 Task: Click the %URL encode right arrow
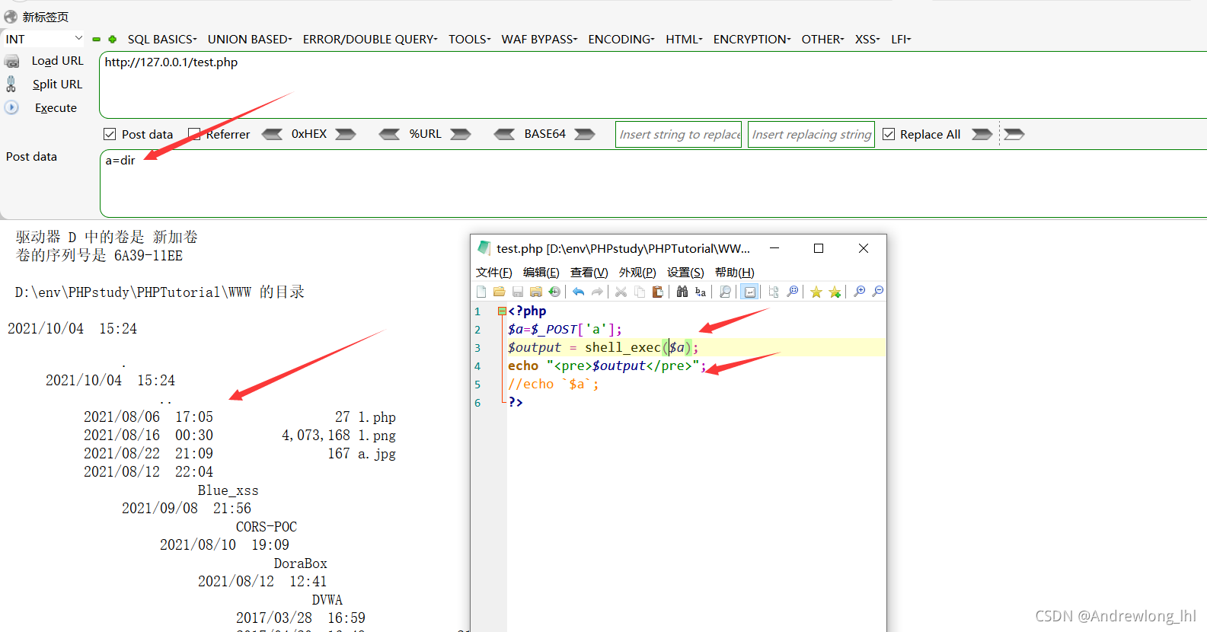pos(461,134)
